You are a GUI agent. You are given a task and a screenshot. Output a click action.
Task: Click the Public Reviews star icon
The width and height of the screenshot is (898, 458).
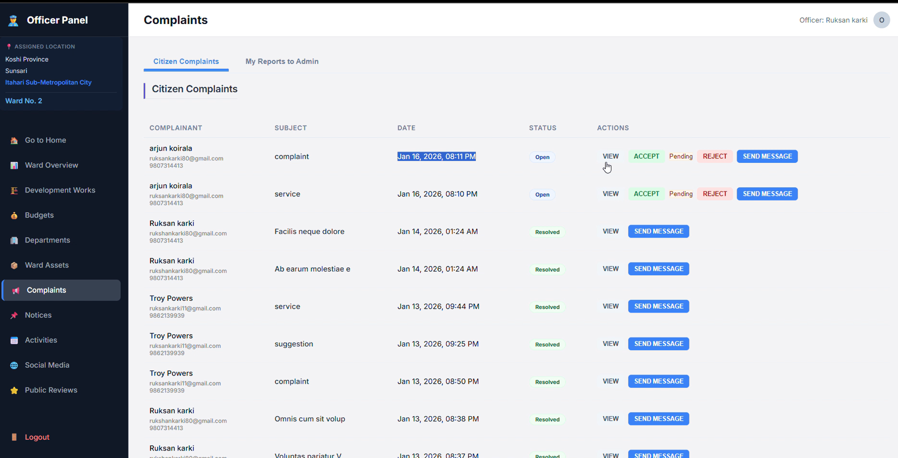click(x=14, y=390)
